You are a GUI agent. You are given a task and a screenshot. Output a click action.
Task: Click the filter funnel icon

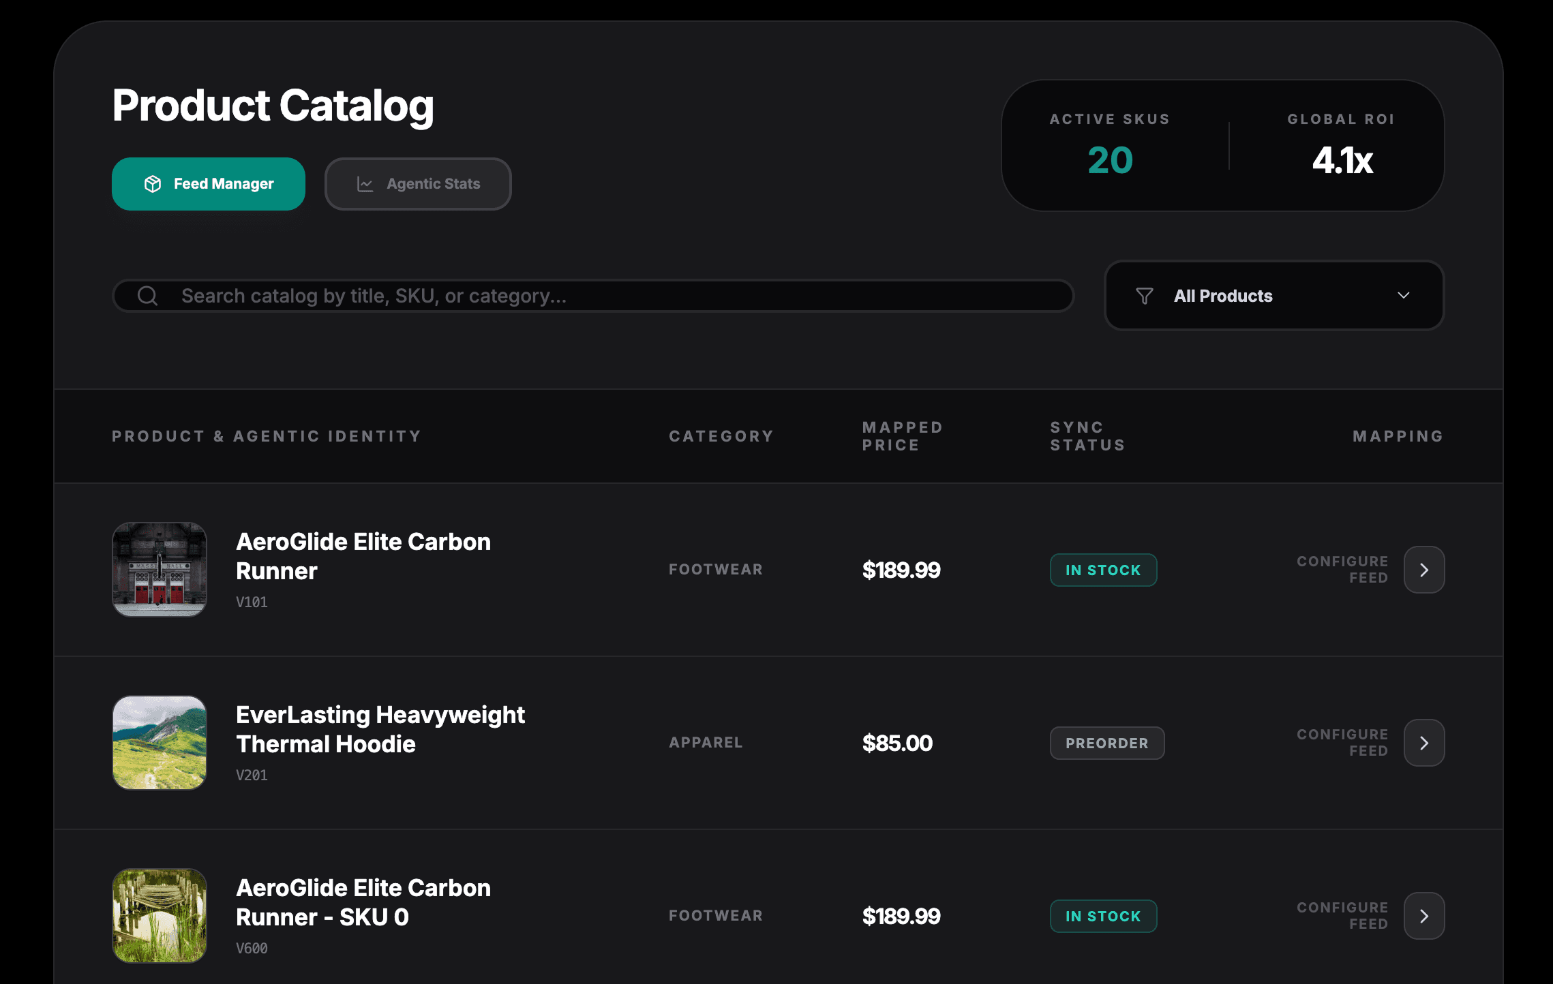click(x=1145, y=296)
